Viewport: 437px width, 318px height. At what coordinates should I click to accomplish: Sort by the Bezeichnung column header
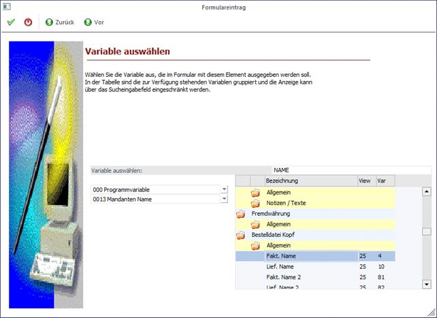pyautogui.click(x=310, y=180)
